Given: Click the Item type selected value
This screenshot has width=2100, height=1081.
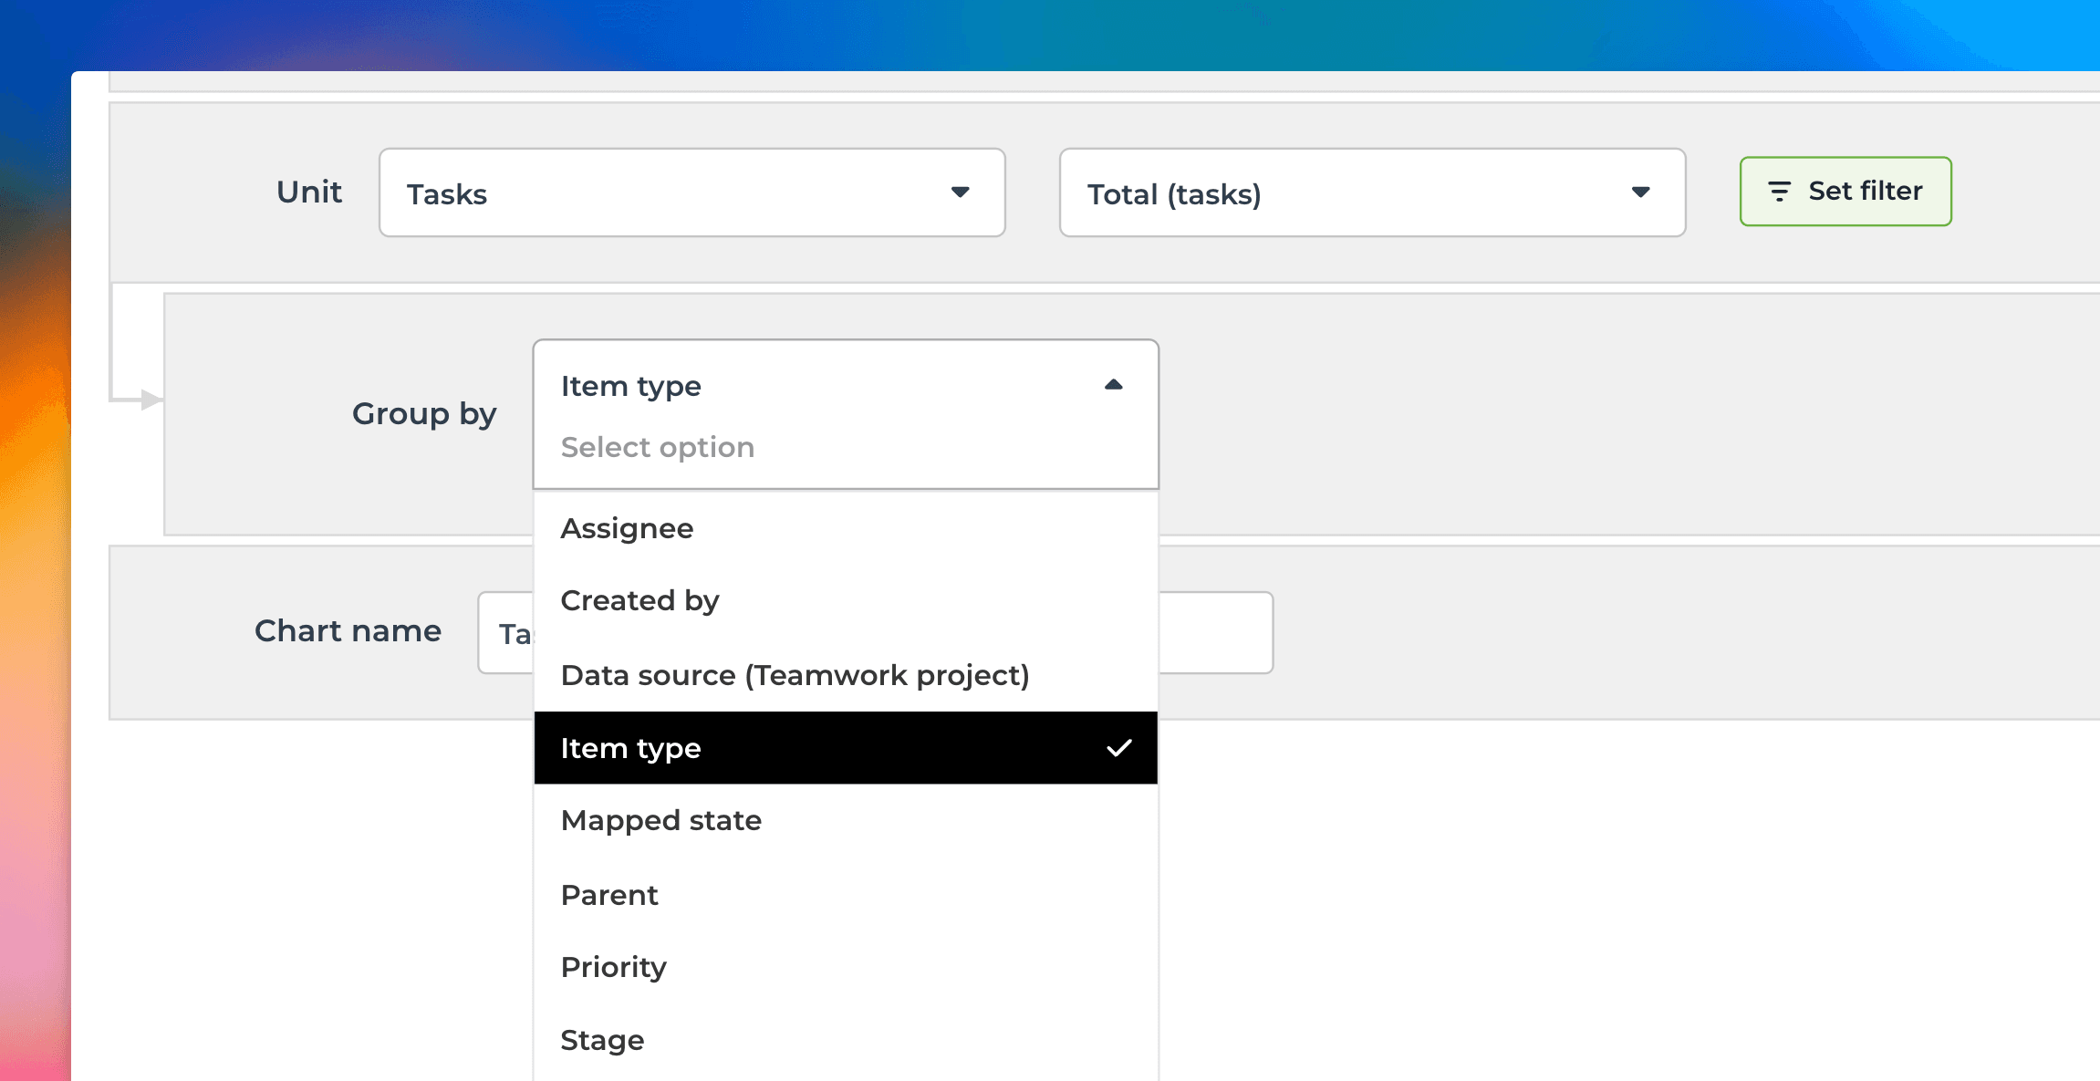Looking at the screenshot, I should pos(631,387).
